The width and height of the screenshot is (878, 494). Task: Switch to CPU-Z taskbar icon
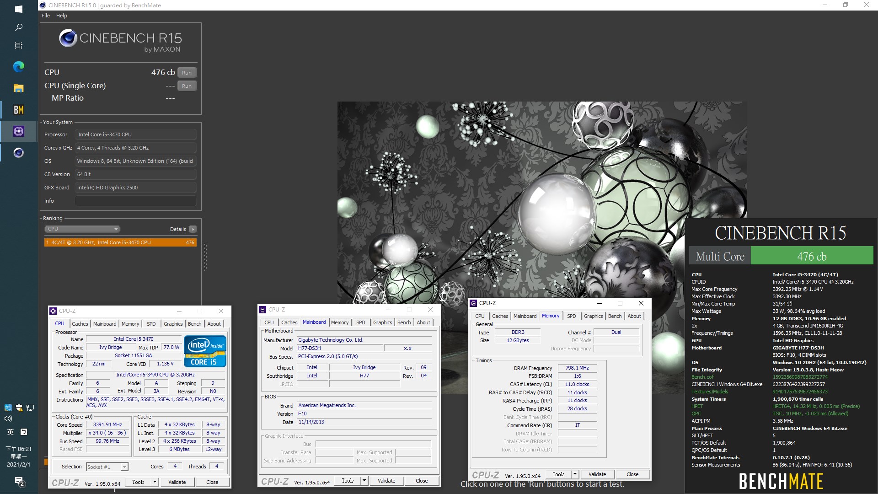click(19, 131)
